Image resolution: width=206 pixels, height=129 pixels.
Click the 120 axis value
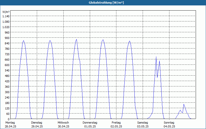point(7,108)
